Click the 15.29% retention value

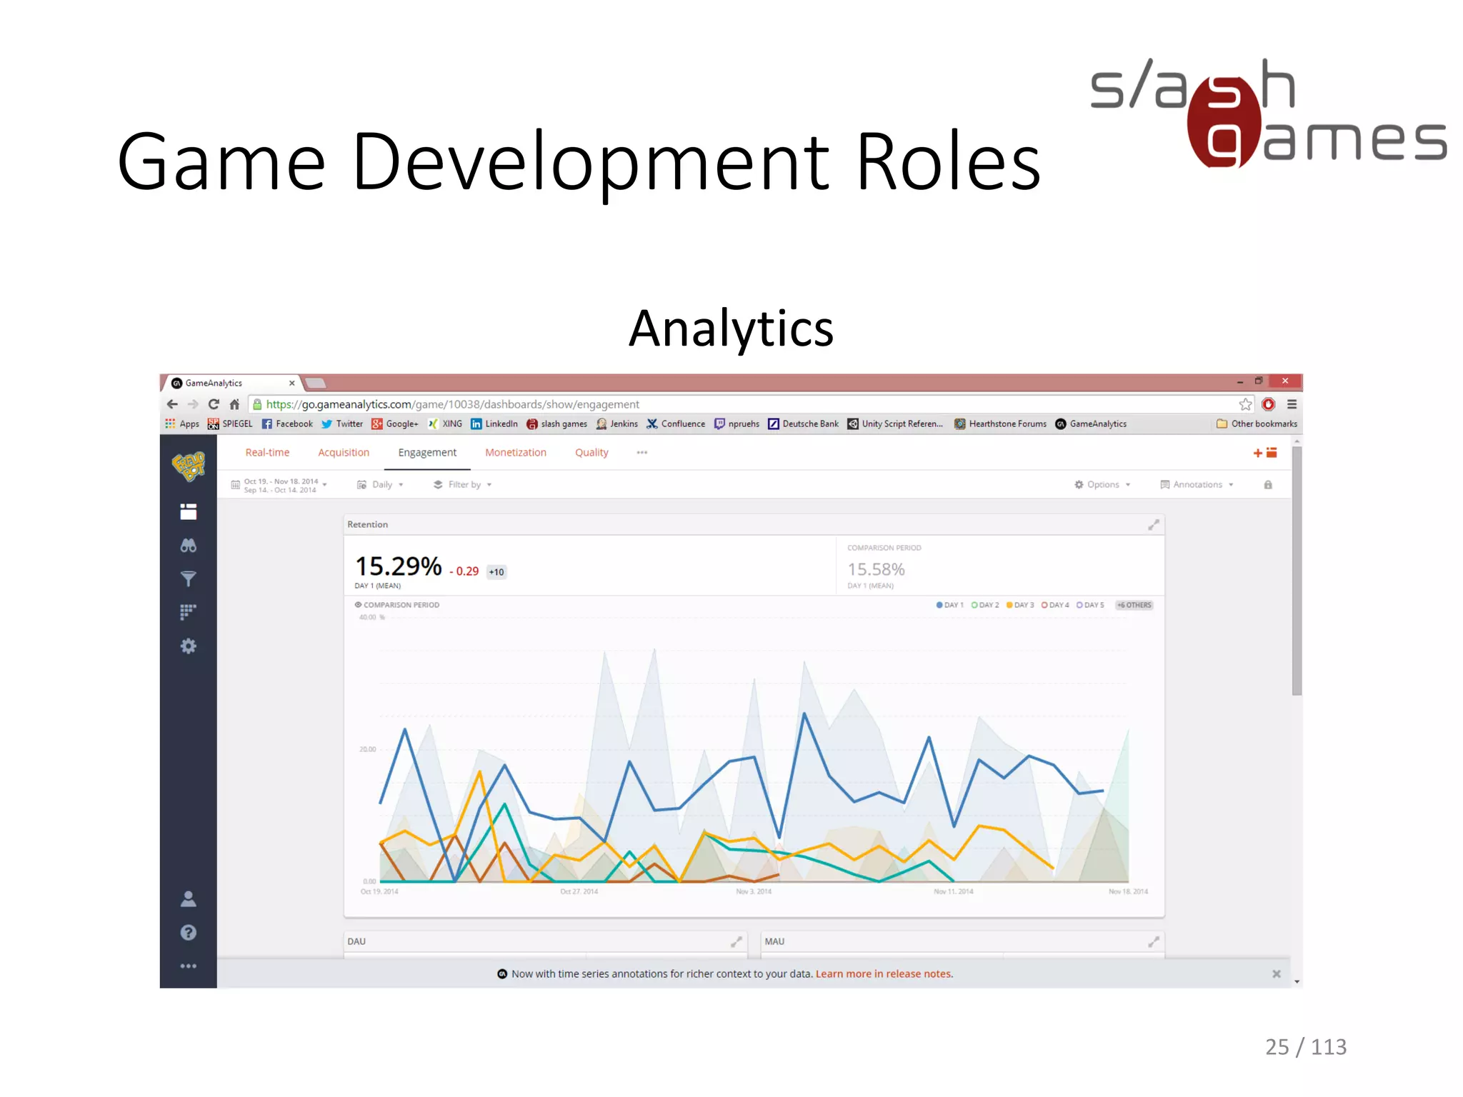[399, 566]
